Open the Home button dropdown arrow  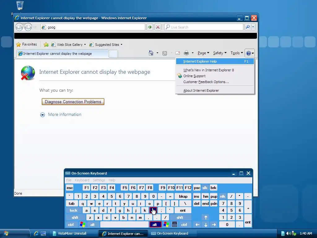coord(157,53)
